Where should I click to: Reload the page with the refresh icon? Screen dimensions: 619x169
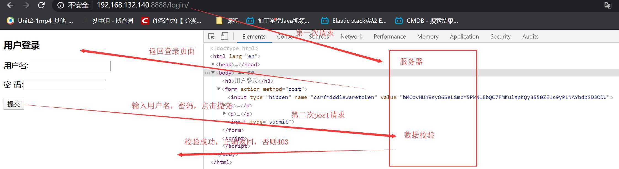pos(41,5)
